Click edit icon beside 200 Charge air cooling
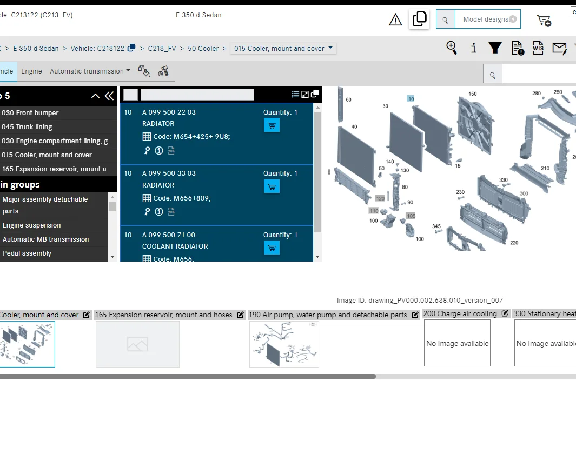The width and height of the screenshot is (576, 474). point(505,313)
